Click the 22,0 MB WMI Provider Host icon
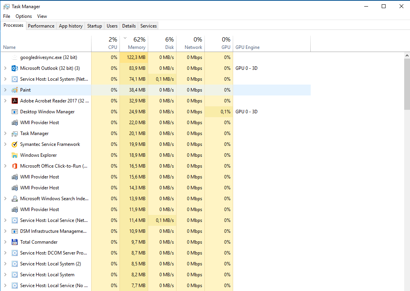This screenshot has height=291, width=410. (x=15, y=123)
